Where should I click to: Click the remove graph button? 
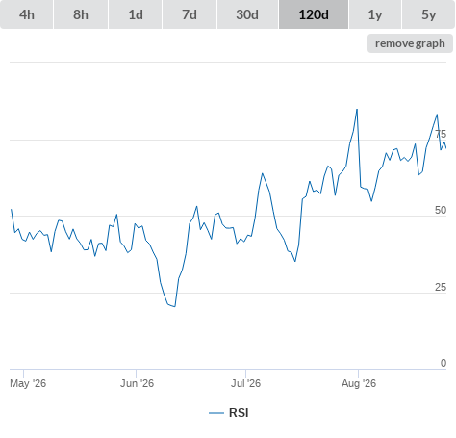click(x=410, y=43)
